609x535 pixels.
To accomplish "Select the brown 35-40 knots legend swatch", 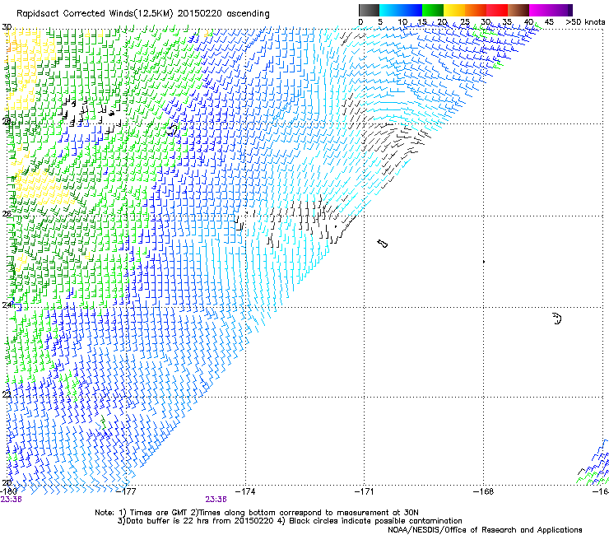I will click(518, 10).
